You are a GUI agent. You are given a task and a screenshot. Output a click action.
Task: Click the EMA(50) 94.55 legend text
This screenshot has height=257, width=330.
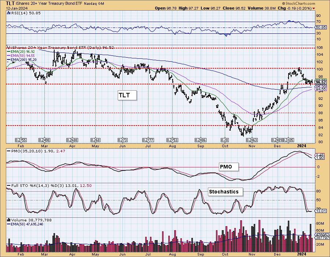pyautogui.click(x=23, y=55)
